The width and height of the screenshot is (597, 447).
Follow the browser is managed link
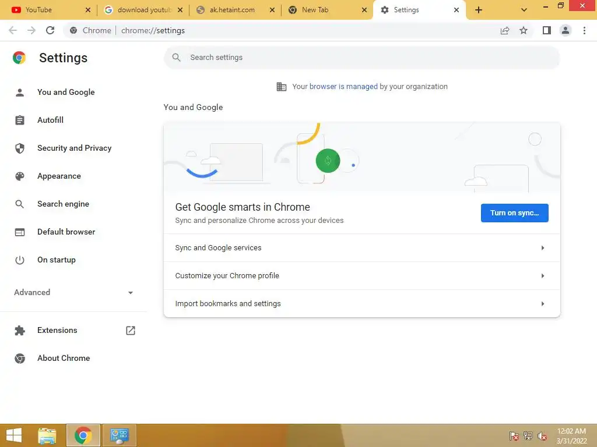[x=343, y=87]
